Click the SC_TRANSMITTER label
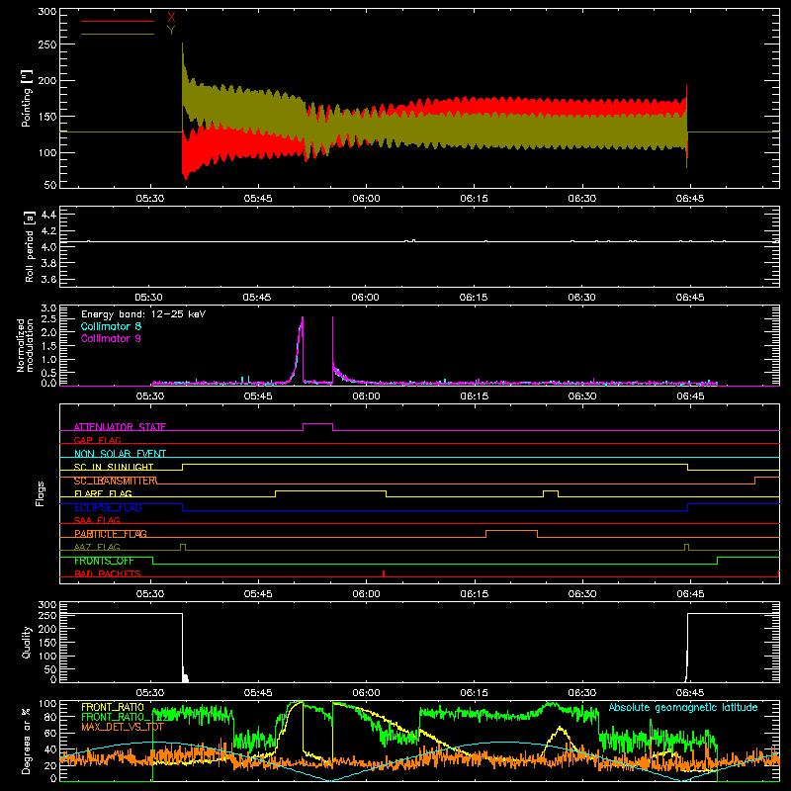The image size is (791, 791). pos(116,481)
